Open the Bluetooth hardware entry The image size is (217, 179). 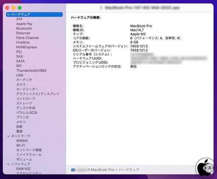tap(24, 29)
